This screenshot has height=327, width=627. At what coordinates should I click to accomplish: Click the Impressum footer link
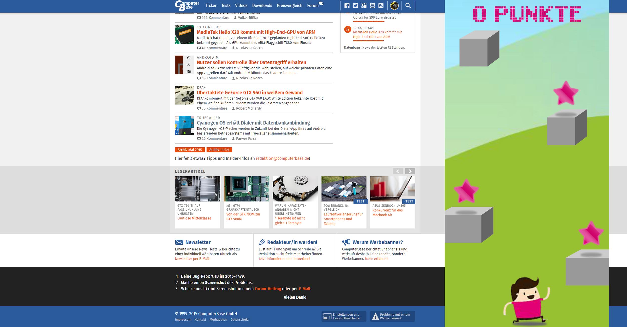tap(183, 320)
